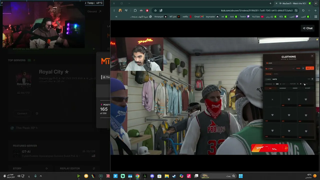Open File Explorer from the taskbar
Screen dimensions: 320x180
167,176
